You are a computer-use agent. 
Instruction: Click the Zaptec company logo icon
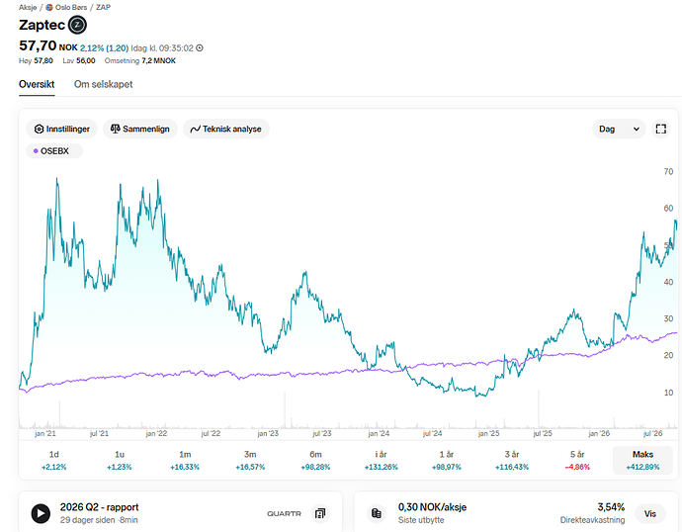click(77, 25)
